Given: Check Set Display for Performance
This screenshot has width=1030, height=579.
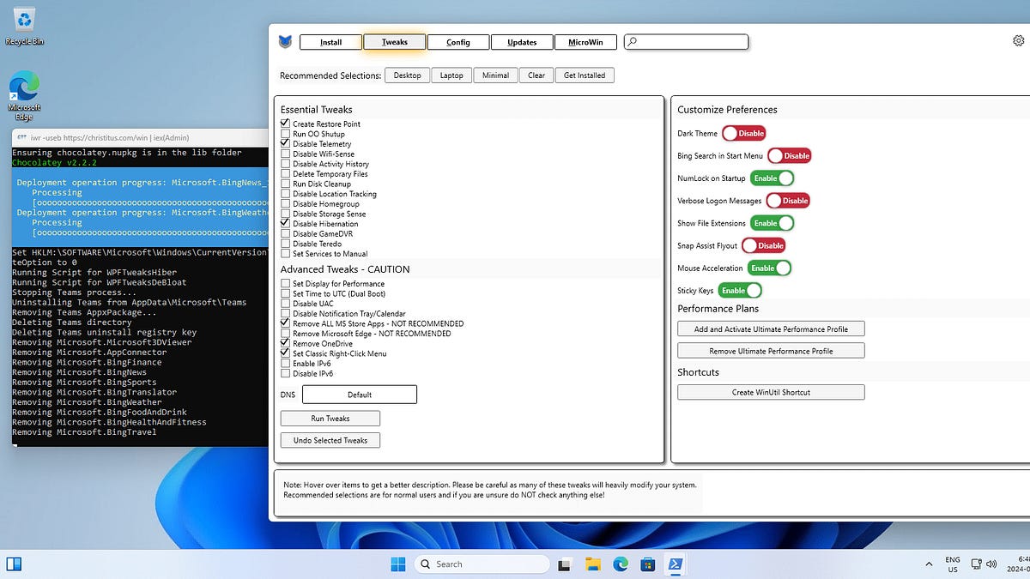Looking at the screenshot, I should click(x=285, y=284).
